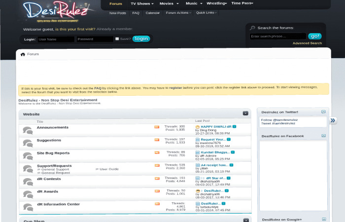345x222 pixels.
Task: Open New Posts
Action: (x=117, y=13)
